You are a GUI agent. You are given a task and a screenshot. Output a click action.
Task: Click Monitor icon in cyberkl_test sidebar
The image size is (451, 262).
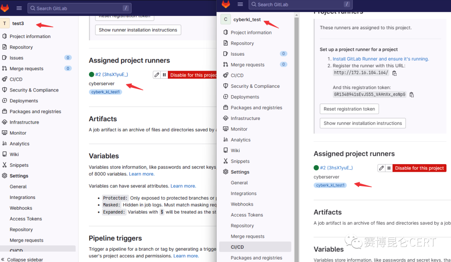(225, 129)
